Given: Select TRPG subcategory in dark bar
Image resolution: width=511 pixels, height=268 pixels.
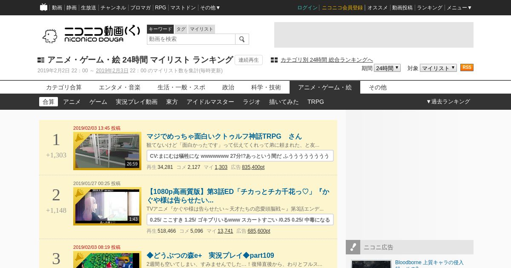Looking at the screenshot, I should pos(316,102).
